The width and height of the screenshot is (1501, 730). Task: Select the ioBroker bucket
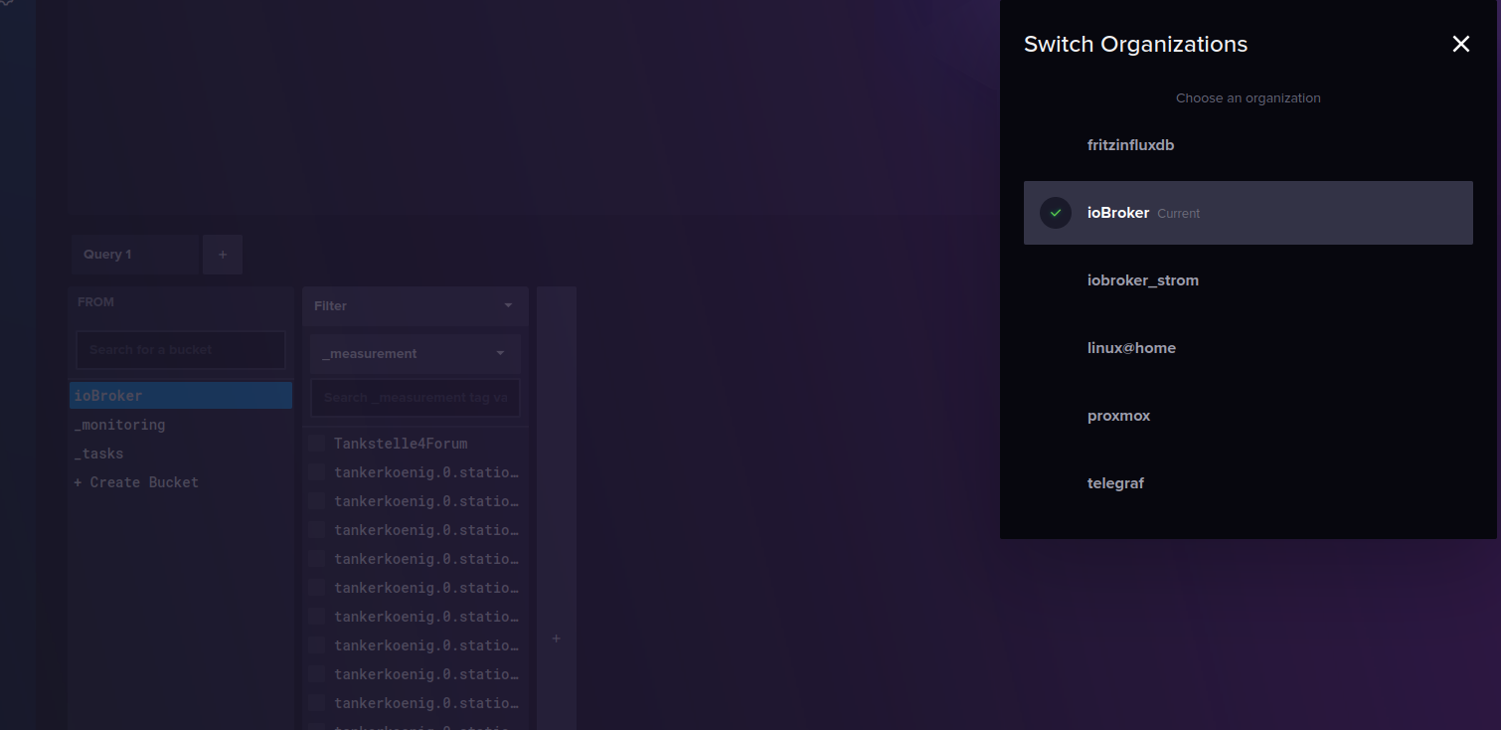pos(181,396)
